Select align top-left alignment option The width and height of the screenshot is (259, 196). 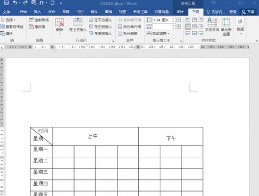188,20
